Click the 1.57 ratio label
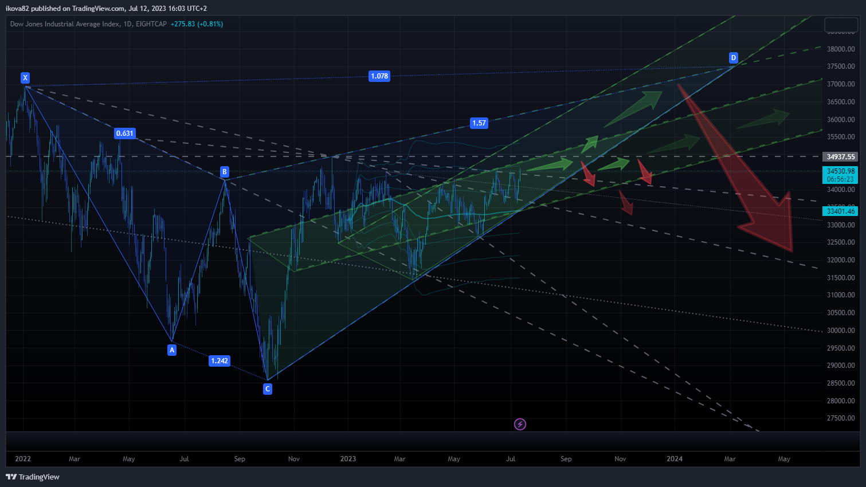Screen dimensions: 866x487 point(479,123)
